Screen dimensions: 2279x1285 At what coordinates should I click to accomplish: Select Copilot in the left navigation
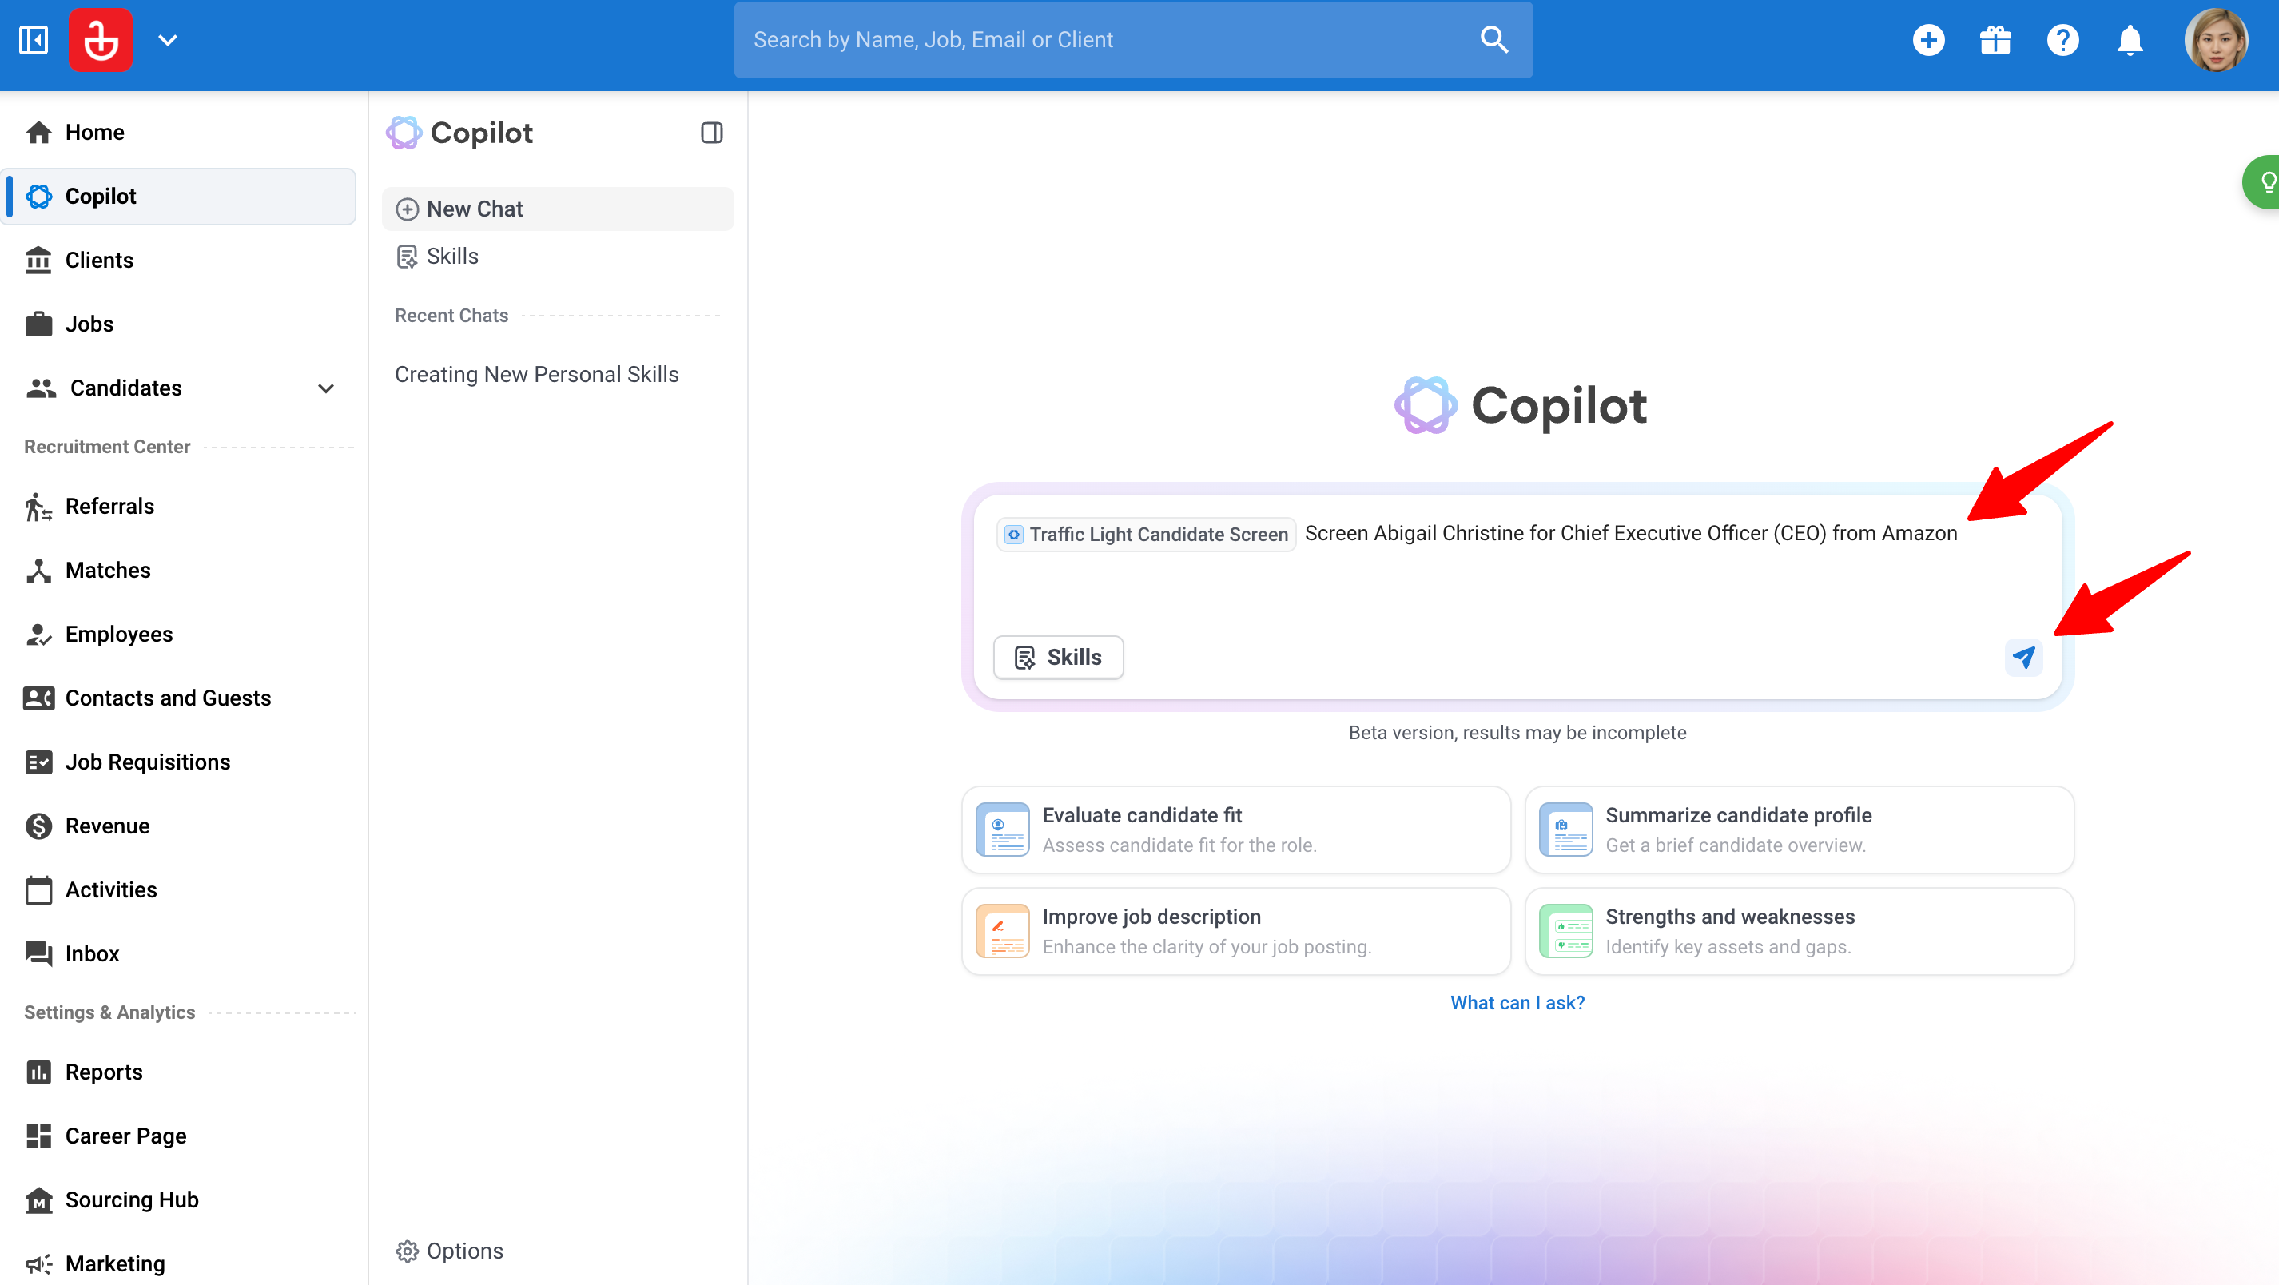180,196
